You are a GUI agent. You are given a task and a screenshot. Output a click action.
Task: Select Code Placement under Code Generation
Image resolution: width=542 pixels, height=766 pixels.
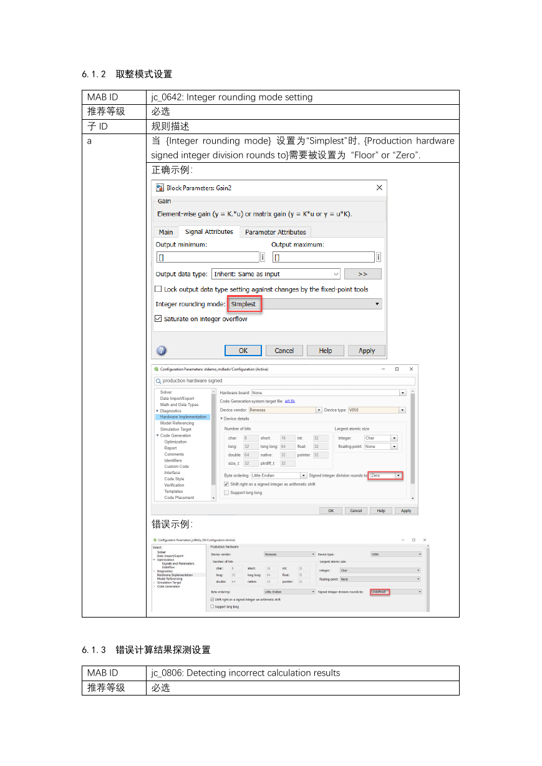179,498
